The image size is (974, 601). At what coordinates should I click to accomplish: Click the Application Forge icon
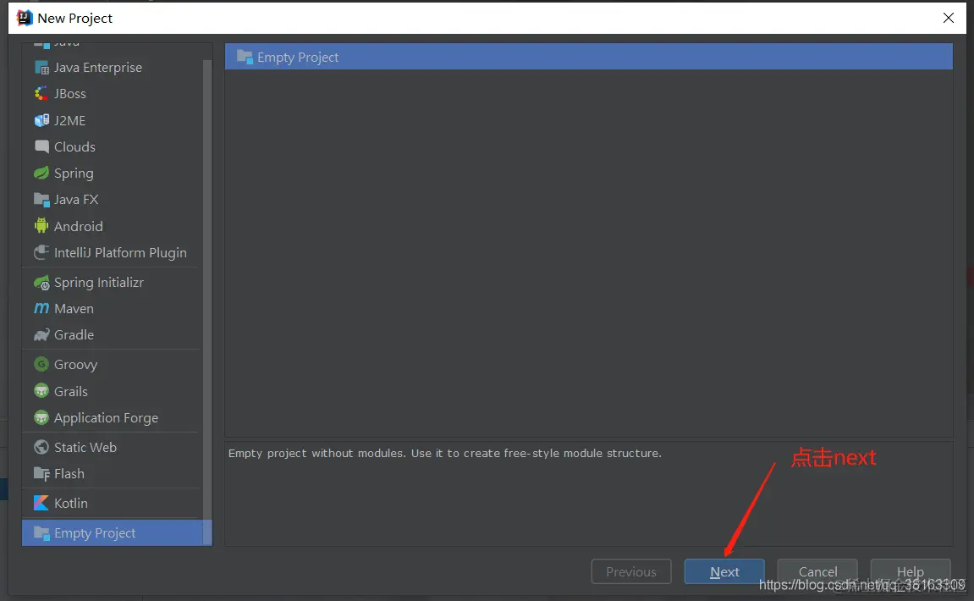pyautogui.click(x=41, y=417)
